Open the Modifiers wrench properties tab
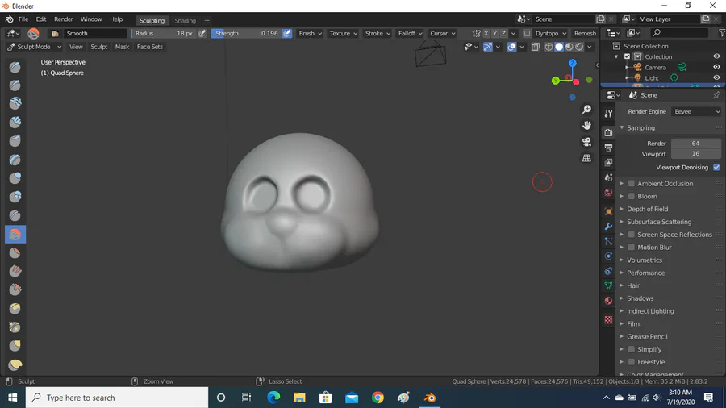This screenshot has width=726, height=408. tap(608, 227)
